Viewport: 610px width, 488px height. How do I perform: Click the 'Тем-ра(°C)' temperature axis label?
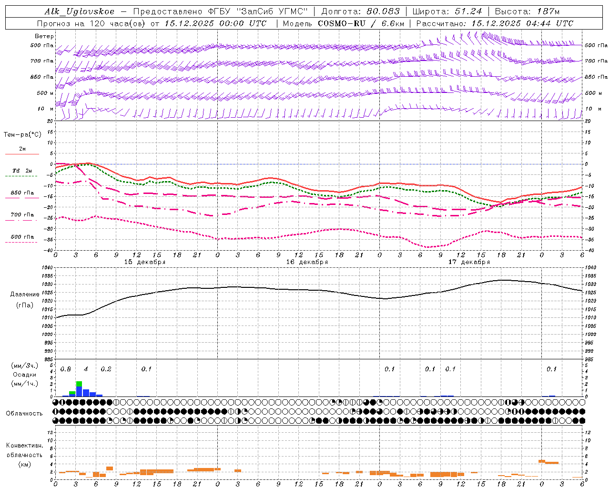pos(22,135)
